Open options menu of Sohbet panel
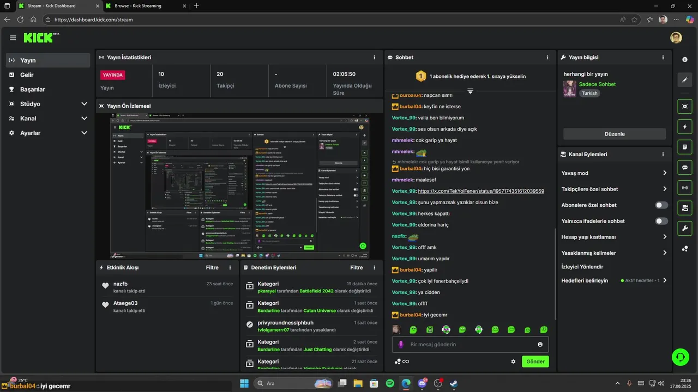The image size is (698, 392). (547, 57)
